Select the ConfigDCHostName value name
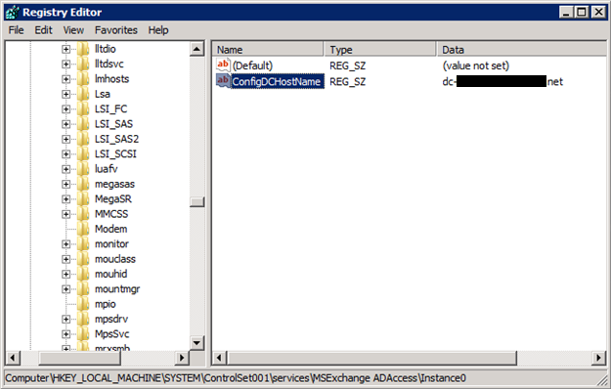This screenshot has width=611, height=389. click(x=277, y=81)
